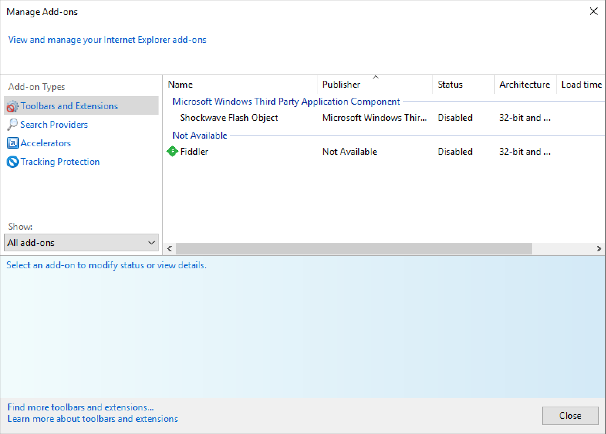606x434 pixels.
Task: Click the horizontal scrollbar thumb
Action: pyautogui.click(x=354, y=249)
